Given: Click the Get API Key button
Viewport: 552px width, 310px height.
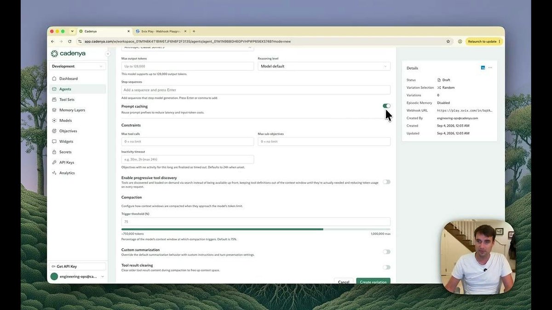Looking at the screenshot, I should 77,266.
